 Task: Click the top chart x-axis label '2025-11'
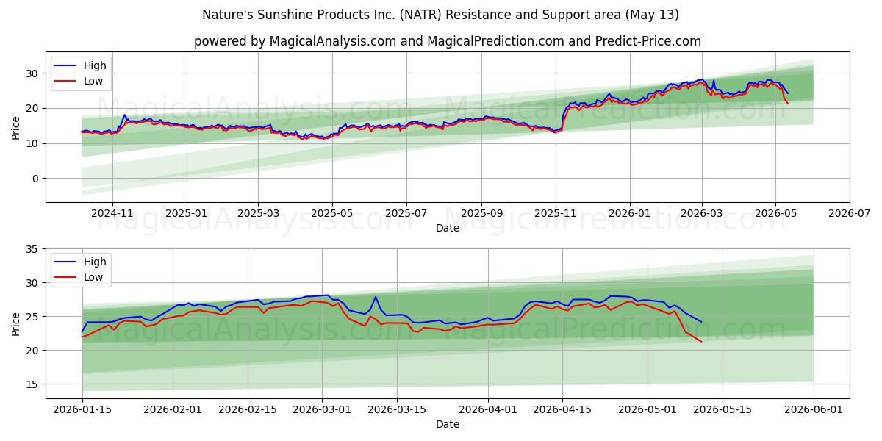(556, 213)
